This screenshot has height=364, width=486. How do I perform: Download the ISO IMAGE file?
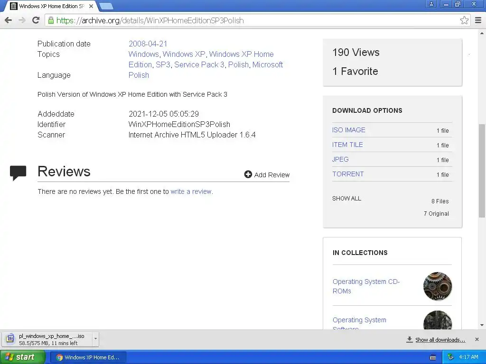[349, 130]
